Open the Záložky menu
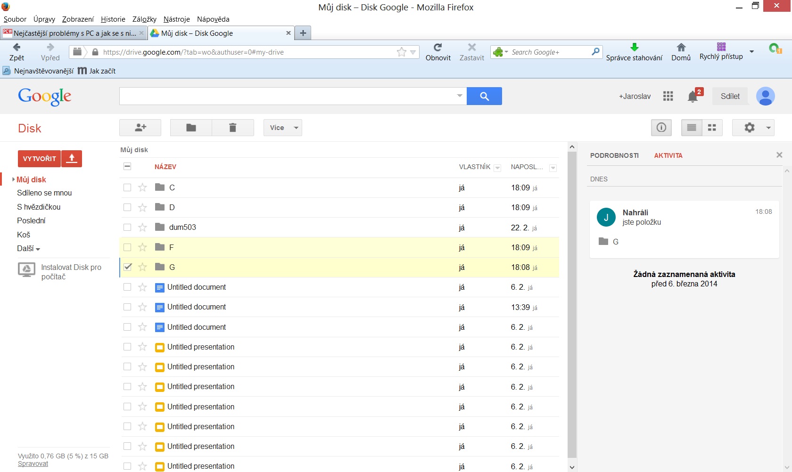792x472 pixels. (144, 19)
